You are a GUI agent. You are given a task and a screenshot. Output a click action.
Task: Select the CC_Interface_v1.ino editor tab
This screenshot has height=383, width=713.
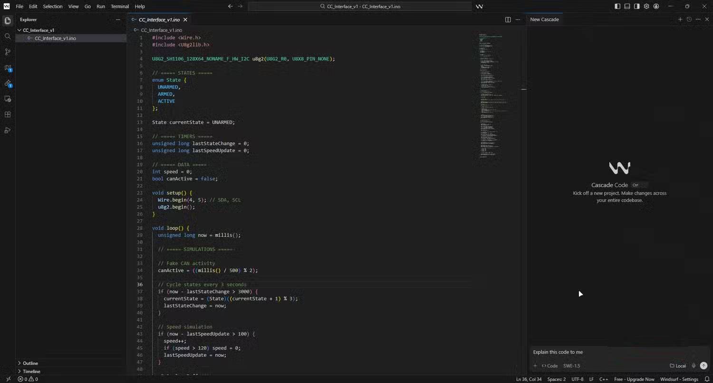point(159,19)
